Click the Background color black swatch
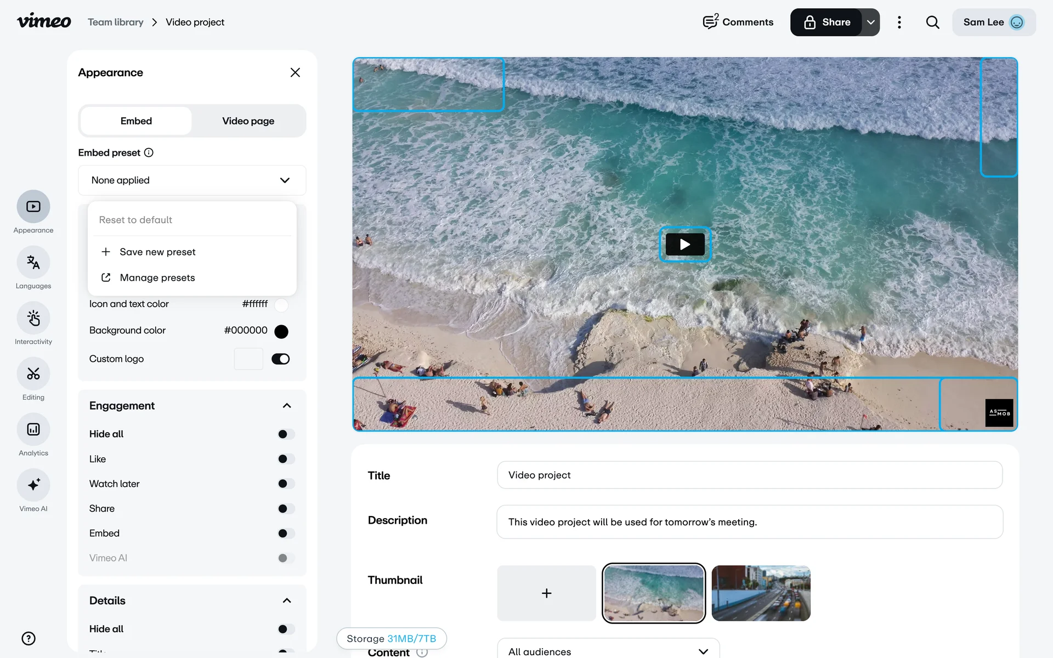The image size is (1053, 658). click(x=281, y=331)
